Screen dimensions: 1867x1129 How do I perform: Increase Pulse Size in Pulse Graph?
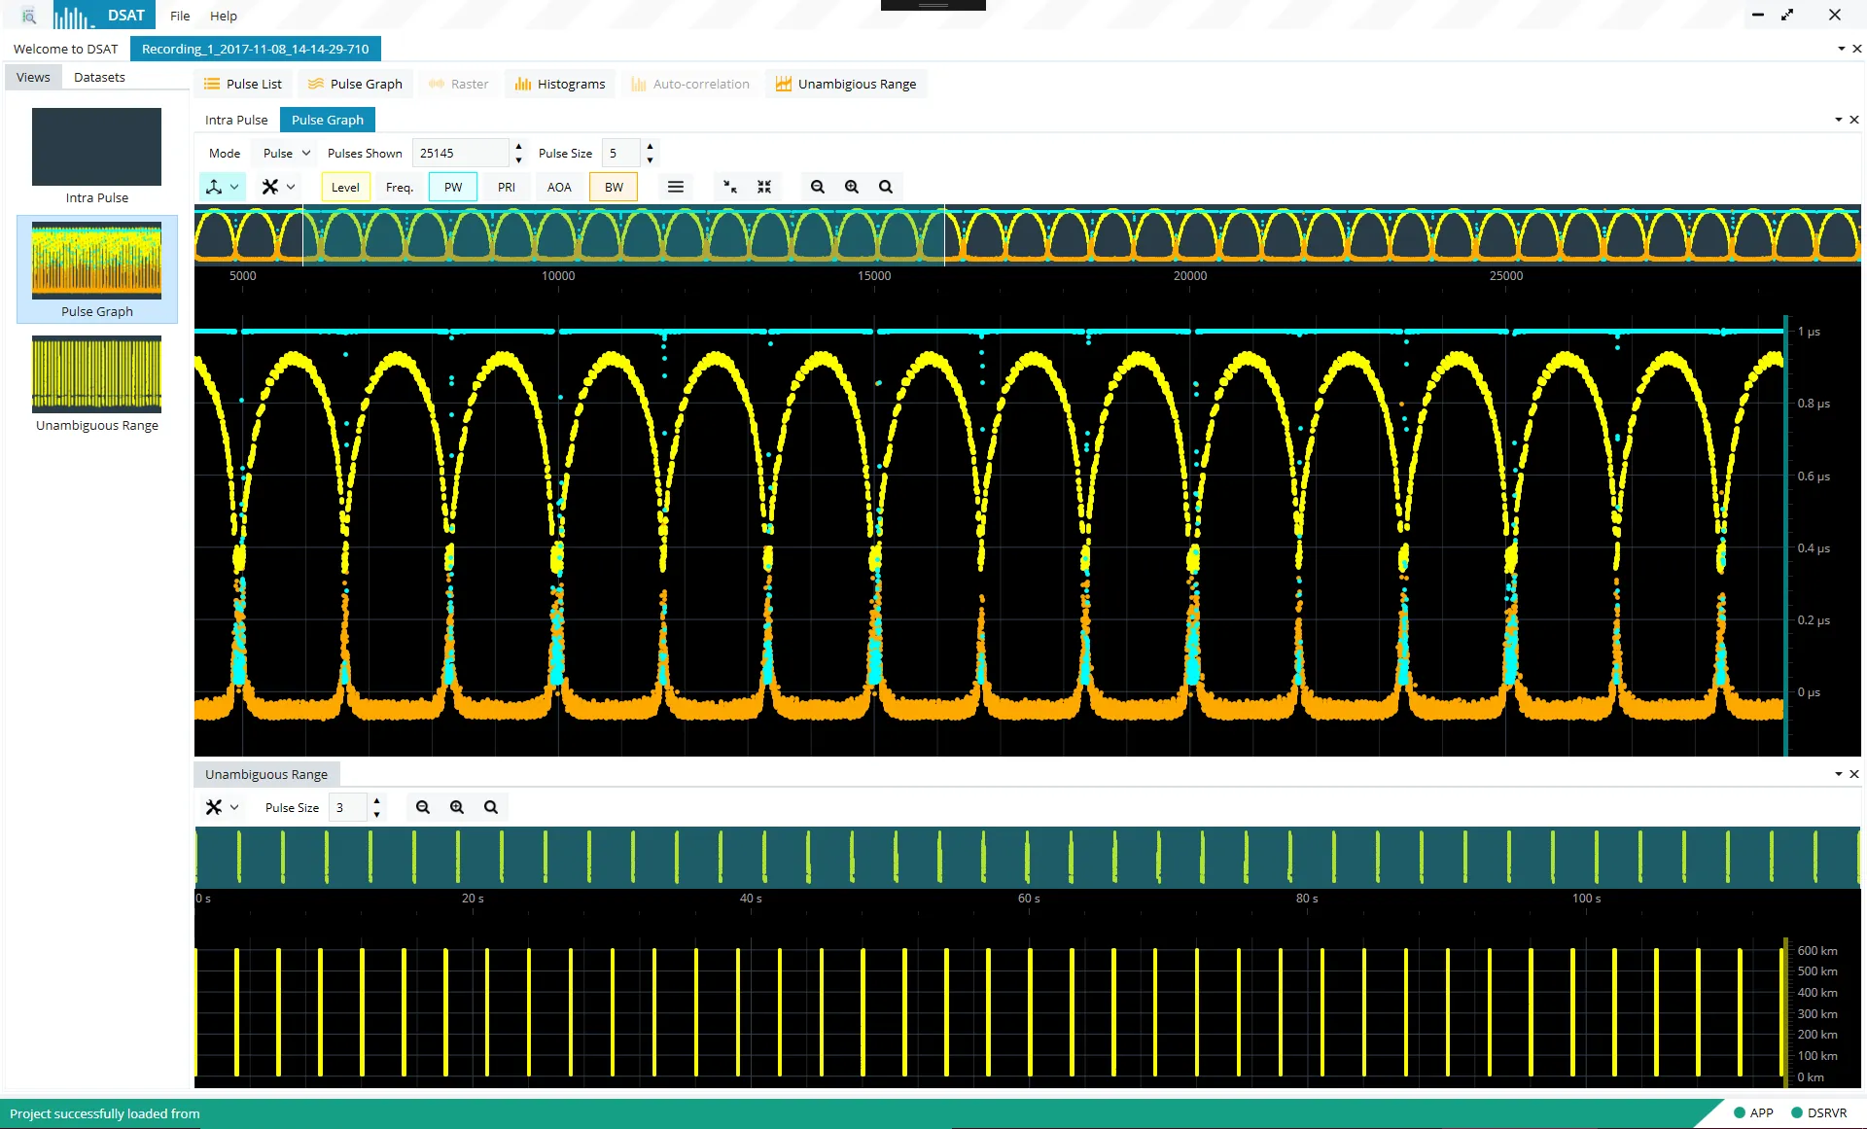pyautogui.click(x=650, y=146)
